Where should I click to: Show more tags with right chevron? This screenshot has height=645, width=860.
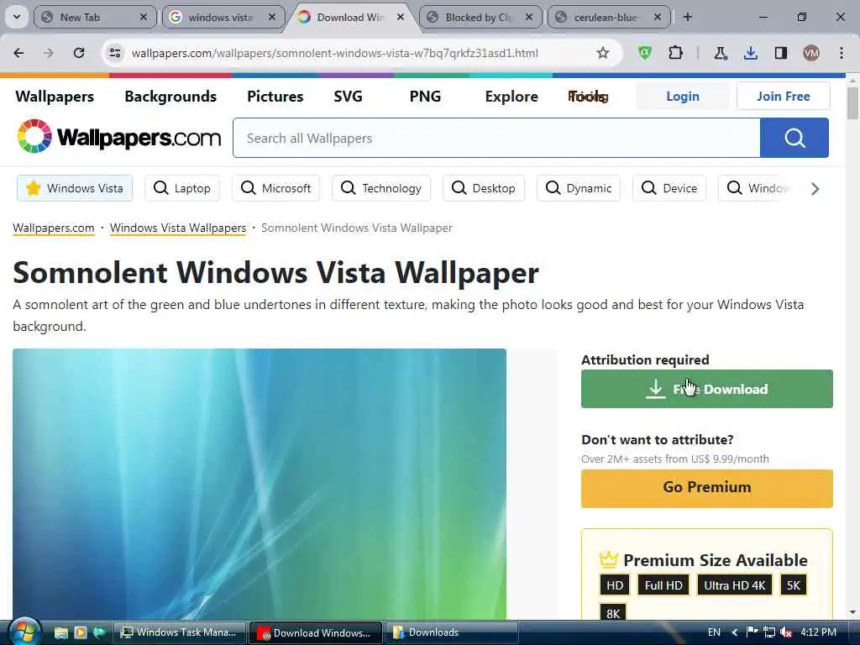click(815, 189)
